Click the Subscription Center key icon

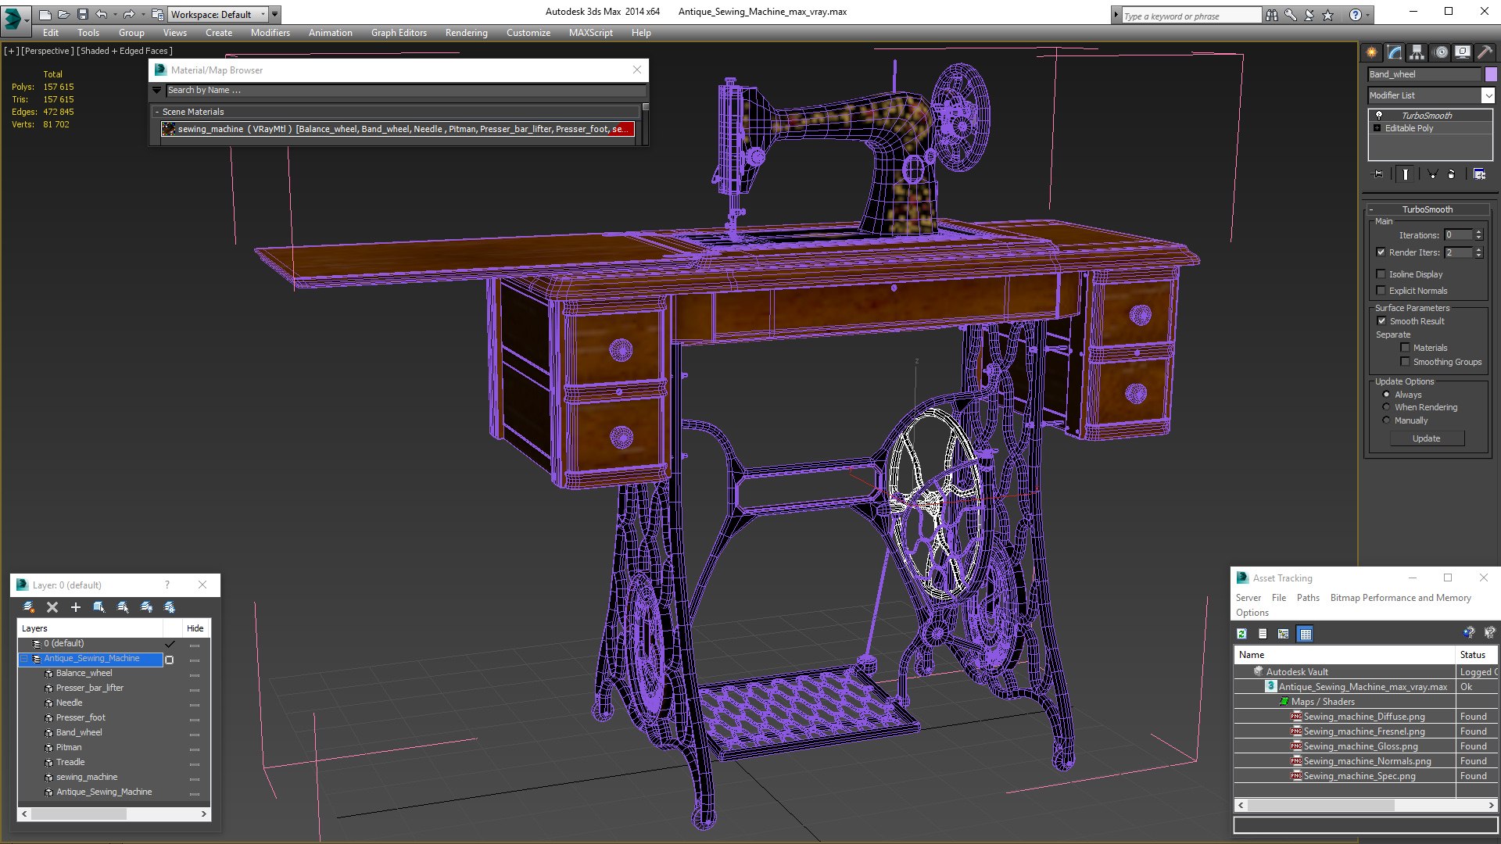[x=1291, y=15]
